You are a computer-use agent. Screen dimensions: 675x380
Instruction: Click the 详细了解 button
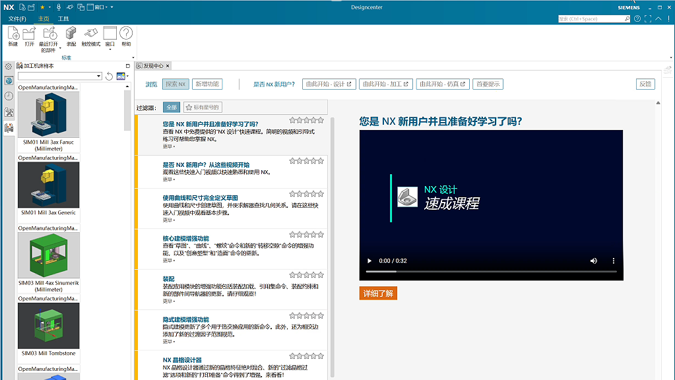click(x=378, y=294)
